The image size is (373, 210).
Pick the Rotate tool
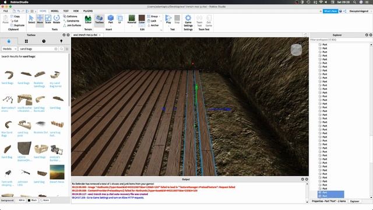(57, 19)
